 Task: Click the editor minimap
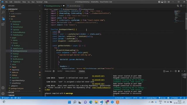tap(179, 17)
